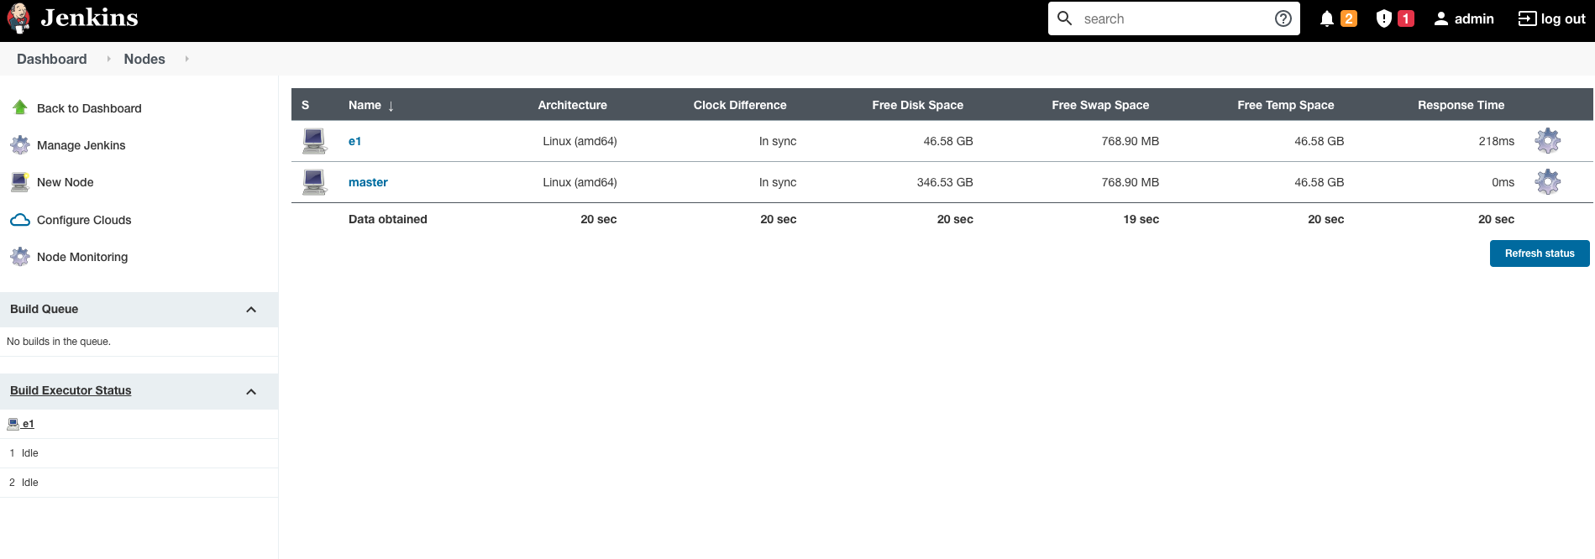This screenshot has height=559, width=1595.
Task: Expand the Dashboard breadcrumb dropdown arrow
Action: (x=108, y=59)
